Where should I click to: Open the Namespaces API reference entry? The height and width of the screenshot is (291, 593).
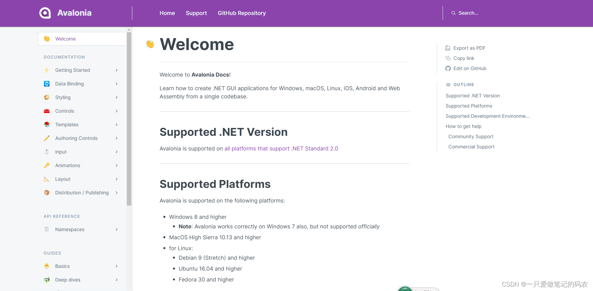pos(70,229)
